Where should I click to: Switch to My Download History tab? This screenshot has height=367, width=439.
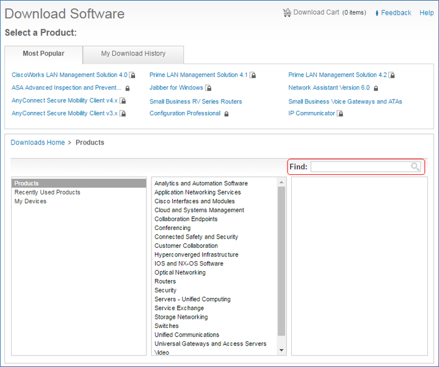tap(133, 54)
